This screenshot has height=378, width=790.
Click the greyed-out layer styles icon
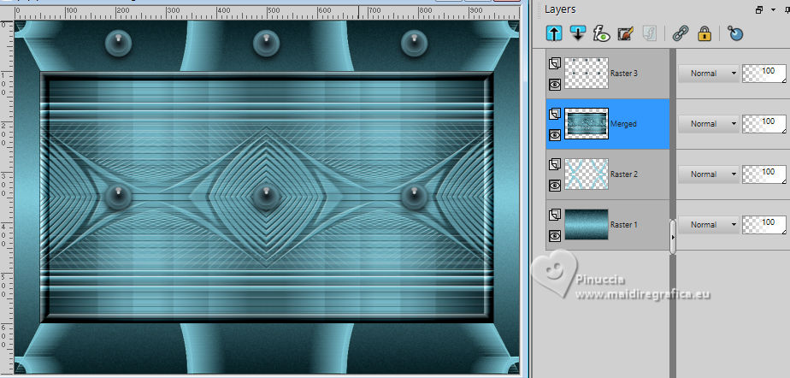649,33
